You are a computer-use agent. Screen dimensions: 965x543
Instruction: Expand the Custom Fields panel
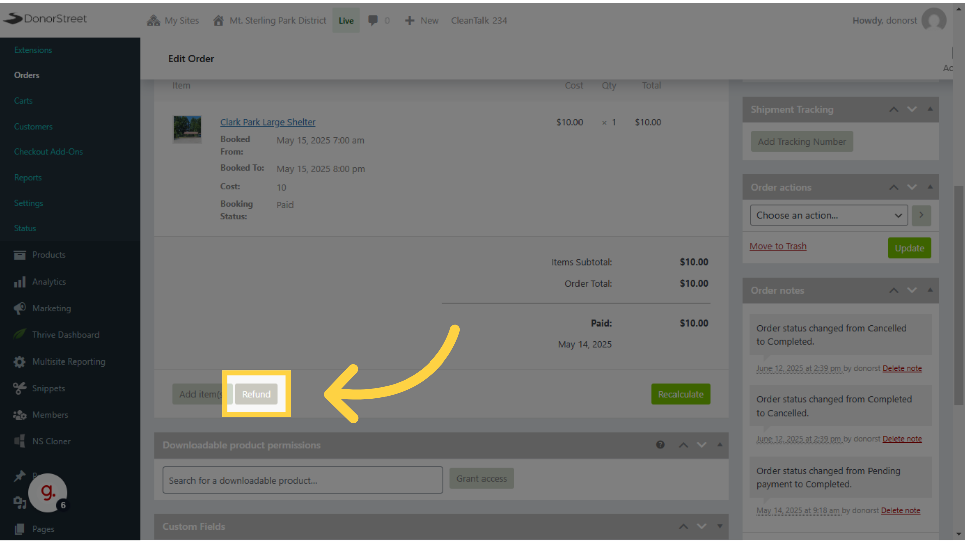720,526
